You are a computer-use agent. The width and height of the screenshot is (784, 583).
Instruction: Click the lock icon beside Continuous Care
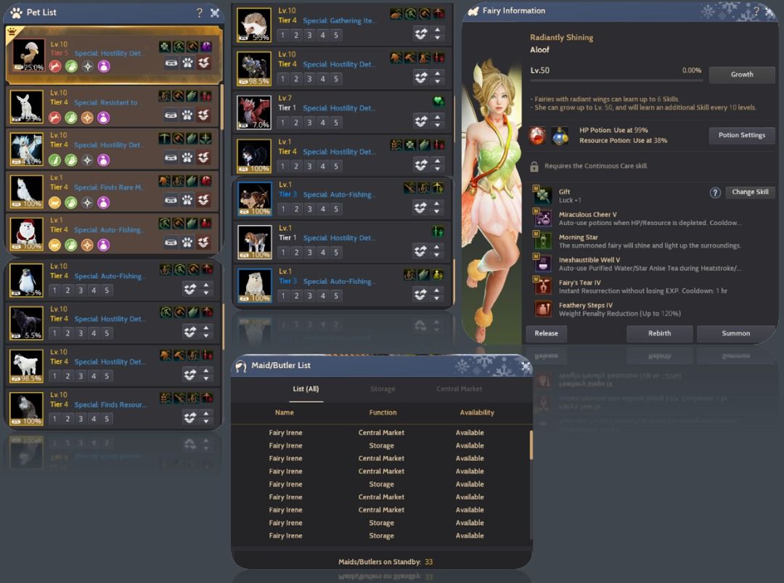click(534, 166)
